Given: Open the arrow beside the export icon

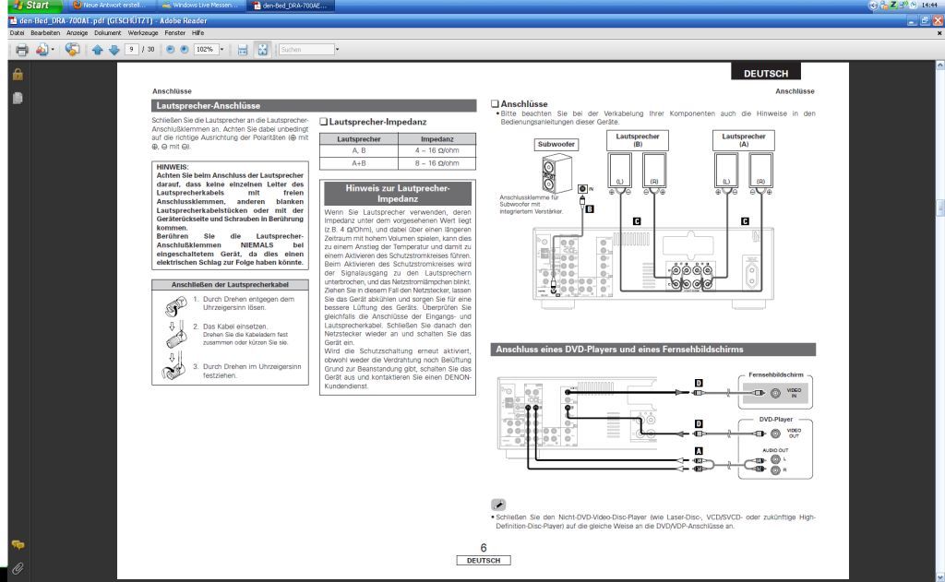Looking at the screenshot, I should point(53,50).
